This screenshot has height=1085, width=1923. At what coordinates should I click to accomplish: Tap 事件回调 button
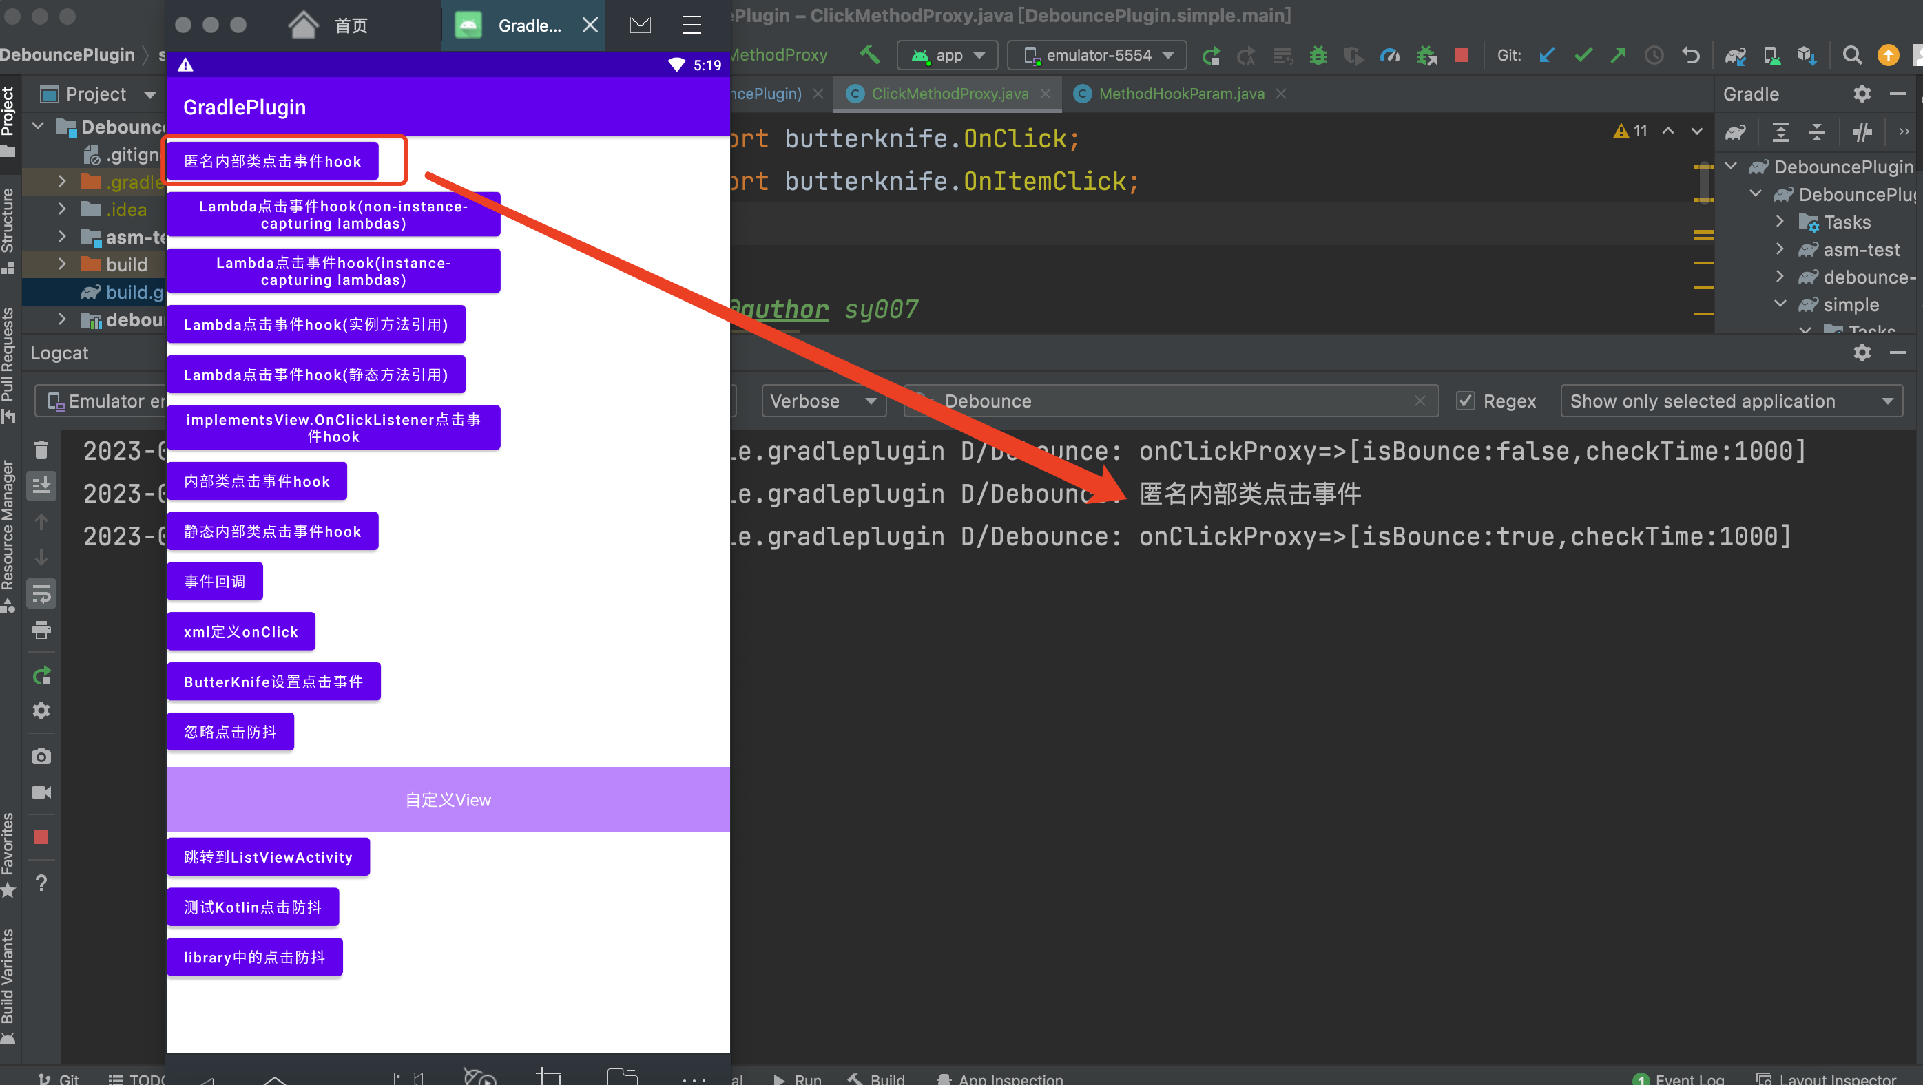click(215, 581)
